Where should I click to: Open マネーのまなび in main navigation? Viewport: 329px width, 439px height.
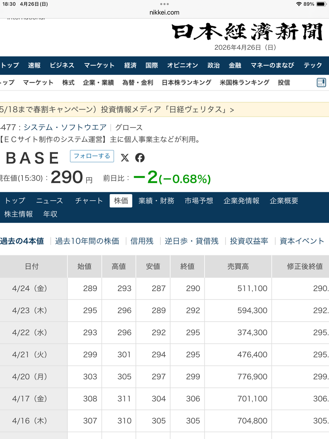coord(272,65)
